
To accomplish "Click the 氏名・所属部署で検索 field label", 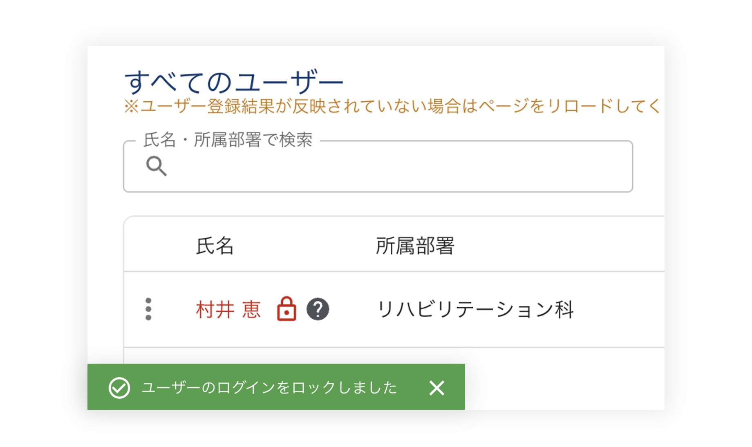I will 228,140.
